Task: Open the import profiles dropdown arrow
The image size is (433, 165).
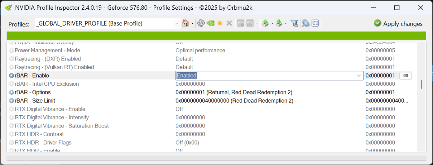Action: [285, 23]
